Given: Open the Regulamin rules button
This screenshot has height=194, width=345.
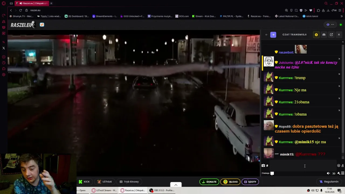Looking at the screenshot, I should point(329,182).
